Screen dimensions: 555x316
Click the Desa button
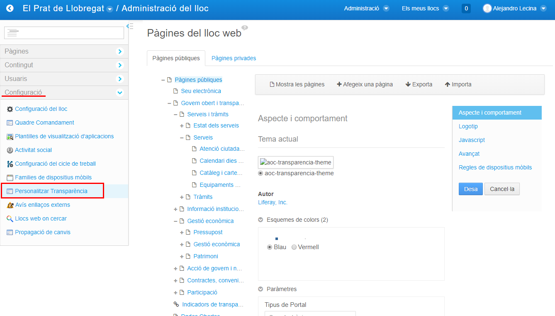click(x=470, y=189)
